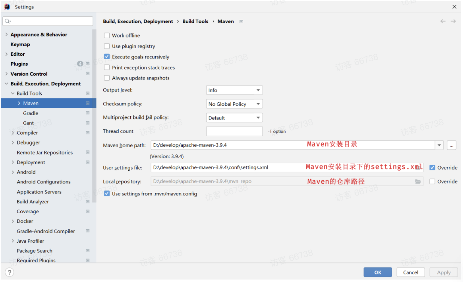Check Override for local repository
463x282 pixels.
[x=432, y=181]
